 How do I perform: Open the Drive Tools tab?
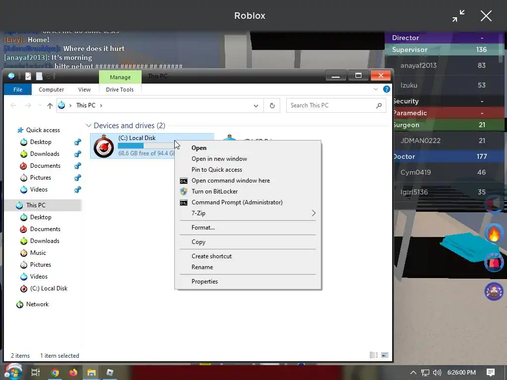120,90
